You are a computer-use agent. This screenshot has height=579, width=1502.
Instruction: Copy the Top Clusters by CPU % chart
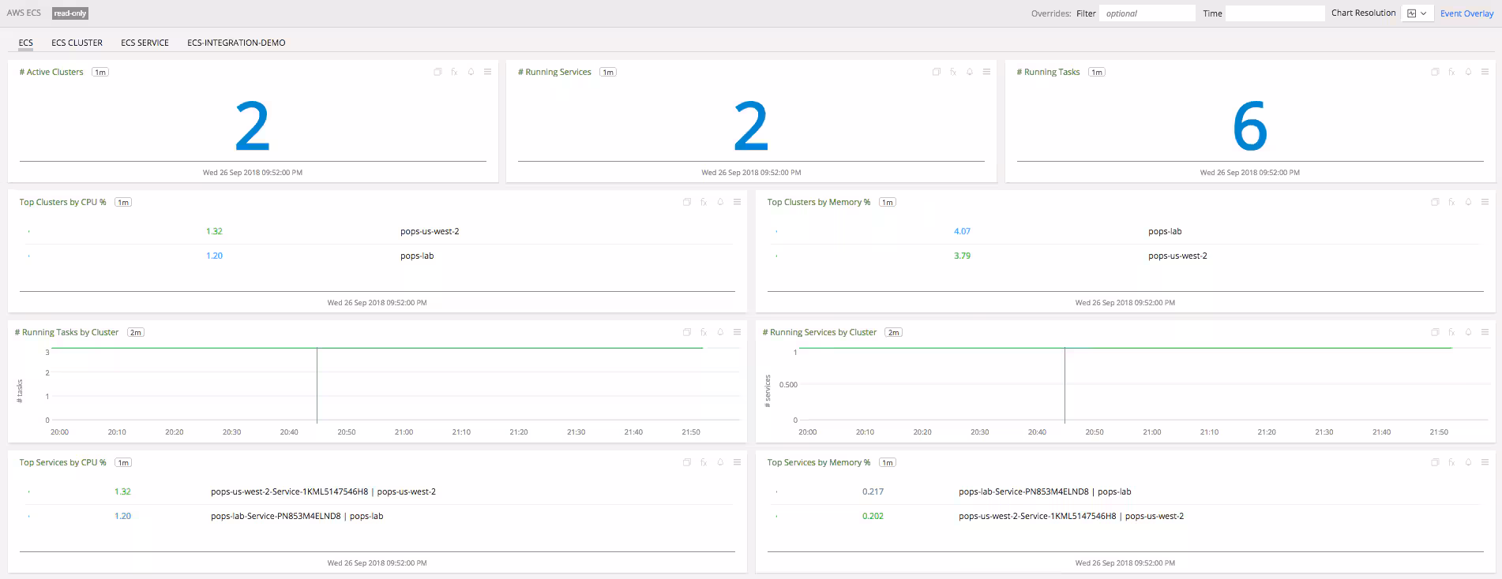(687, 202)
